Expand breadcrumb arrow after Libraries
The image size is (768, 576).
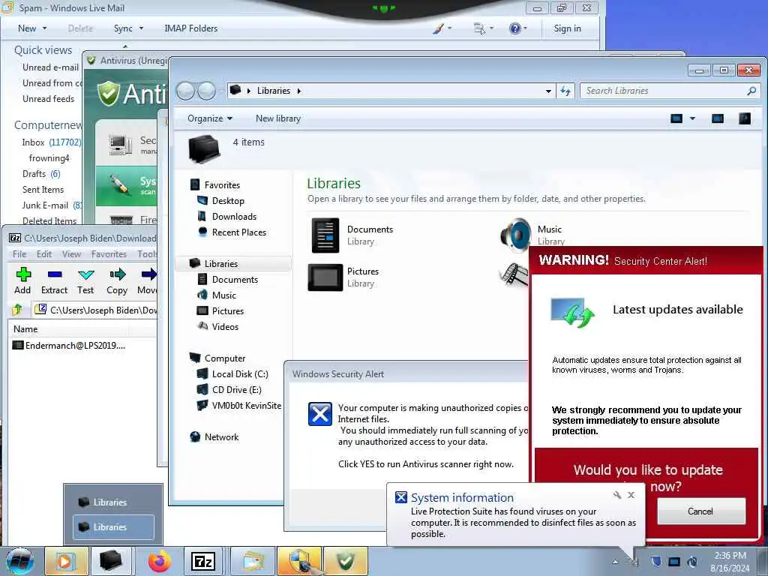(298, 91)
